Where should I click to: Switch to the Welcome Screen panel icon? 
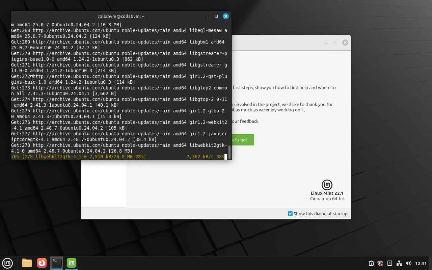click(72, 263)
